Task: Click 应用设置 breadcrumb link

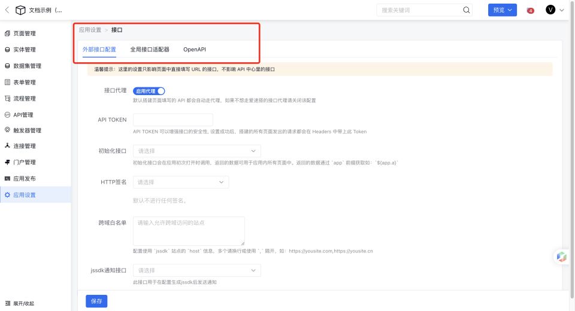Action: tap(90, 29)
